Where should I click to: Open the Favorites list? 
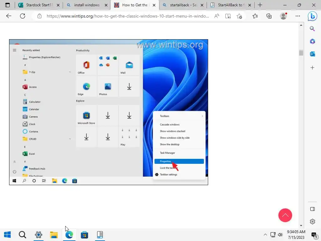255,16
